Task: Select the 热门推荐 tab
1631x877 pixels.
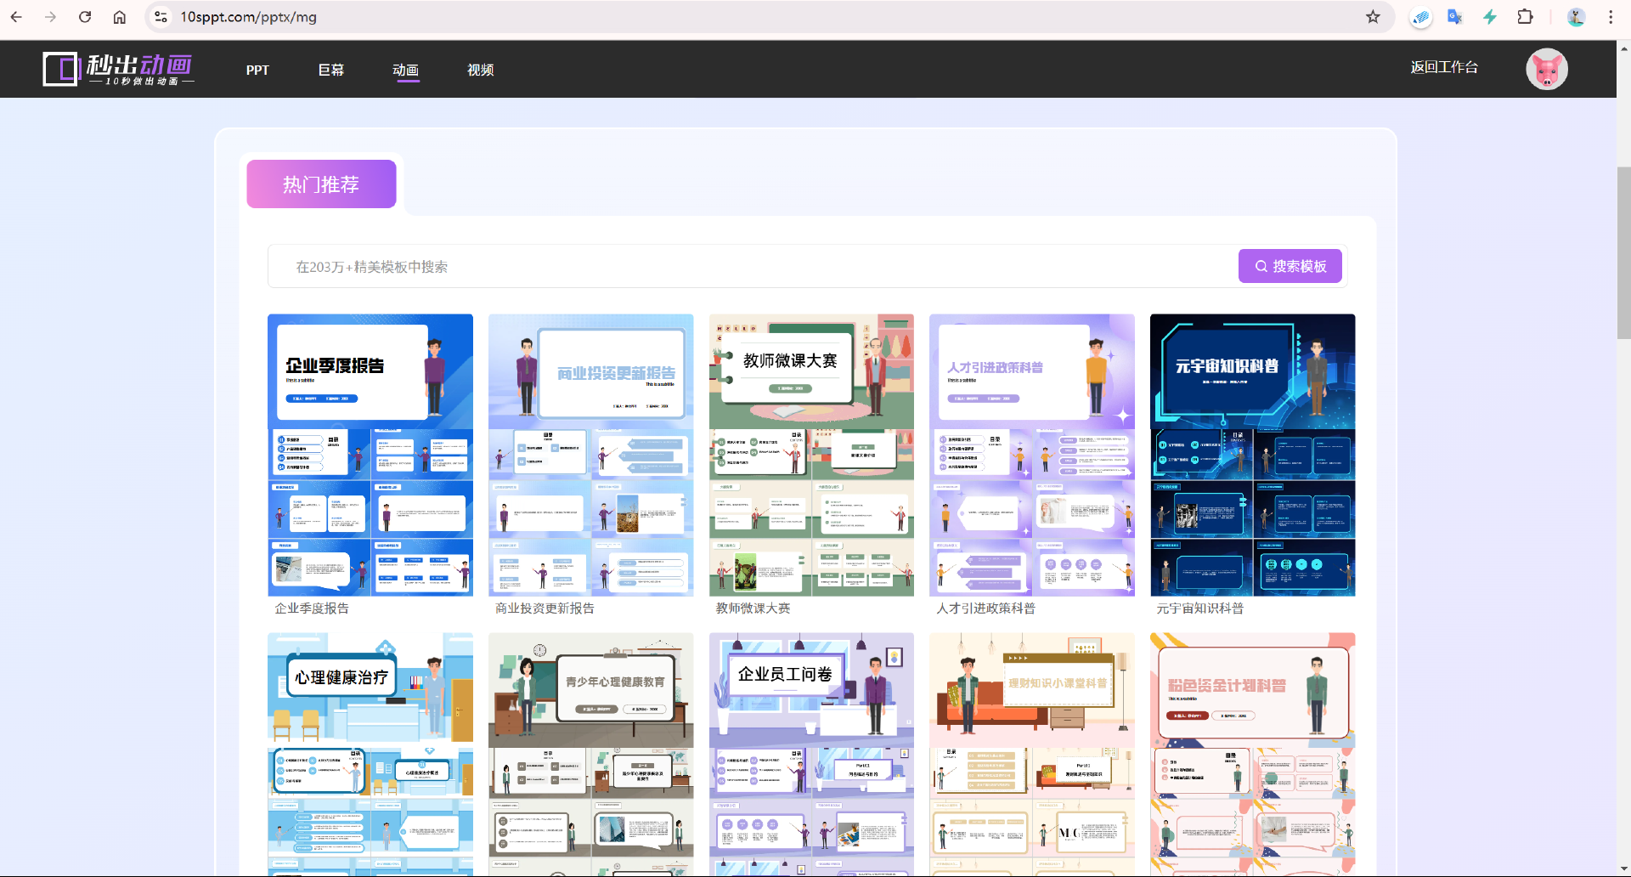Action: pyautogui.click(x=321, y=184)
